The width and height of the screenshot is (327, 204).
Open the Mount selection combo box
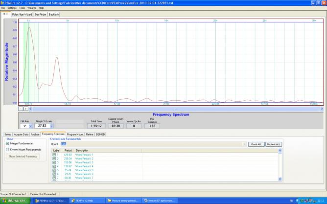coord(154,144)
